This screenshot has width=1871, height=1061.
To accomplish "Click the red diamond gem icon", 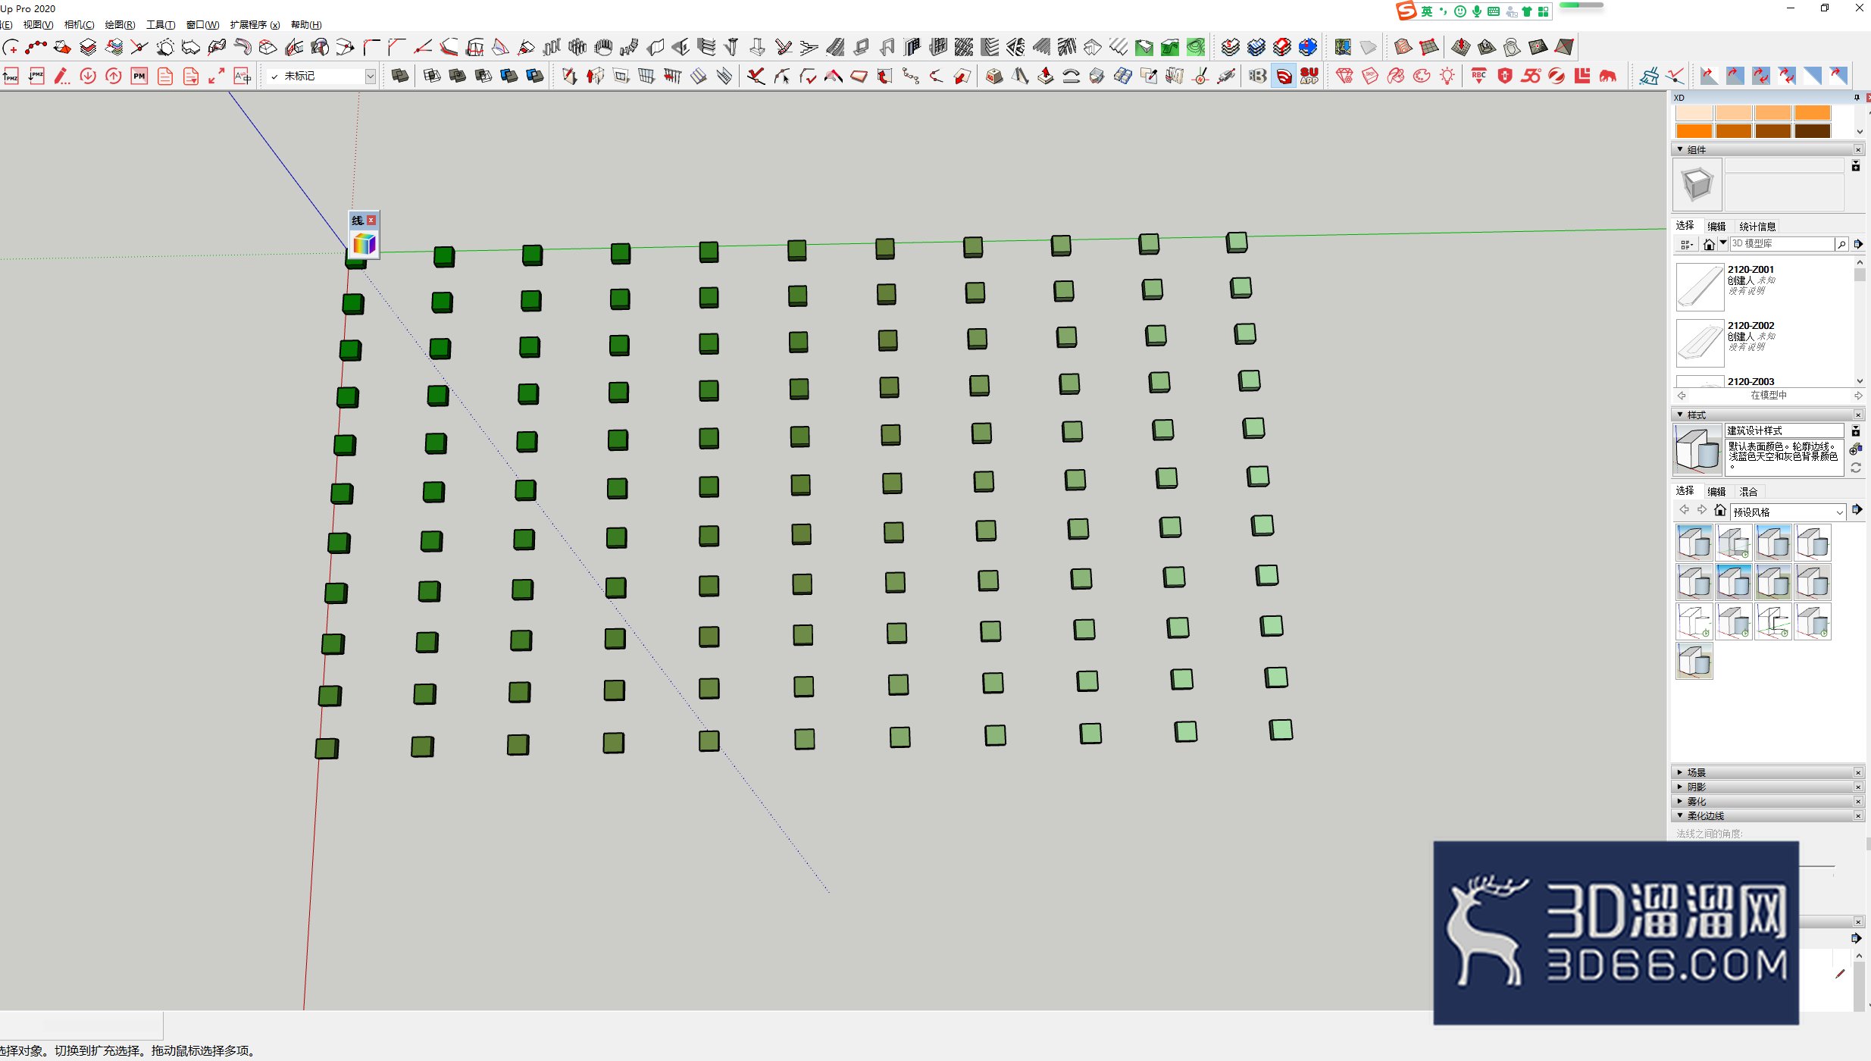I will tap(1344, 76).
